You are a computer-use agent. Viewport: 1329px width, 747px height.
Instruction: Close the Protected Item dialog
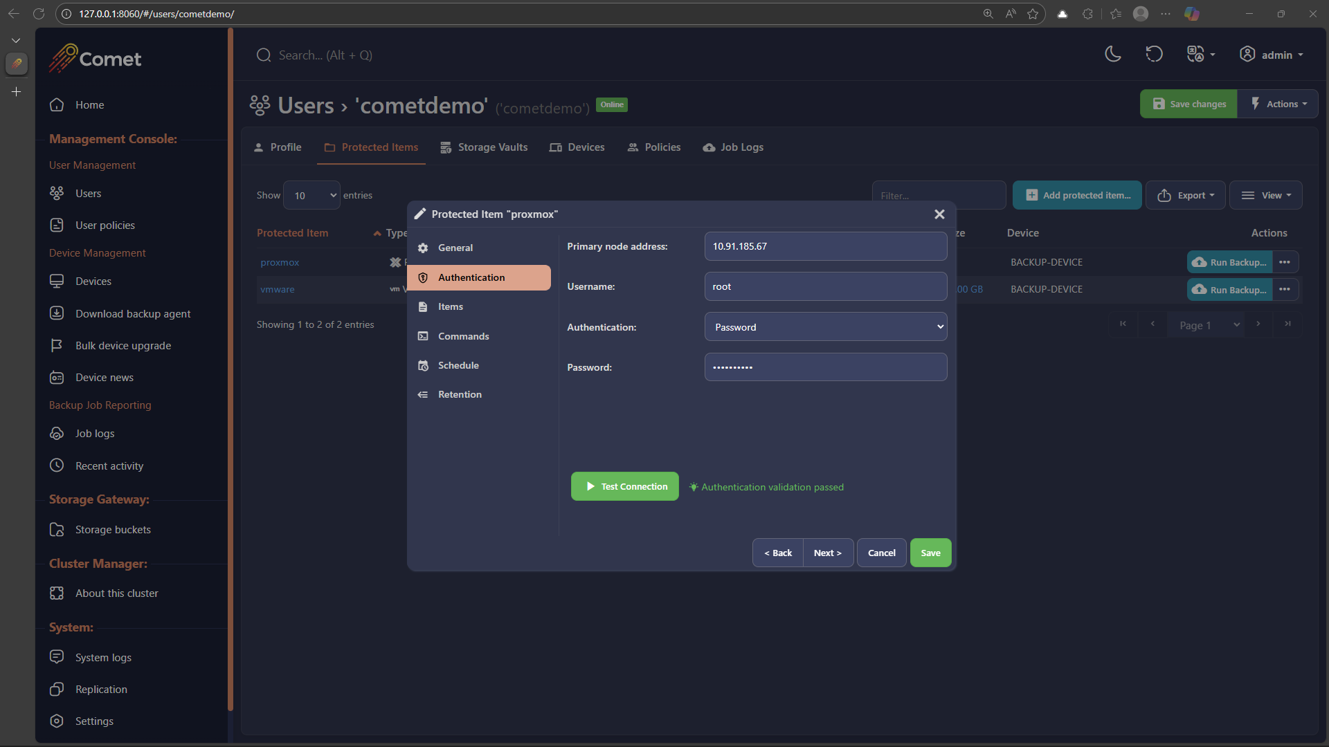pos(939,214)
